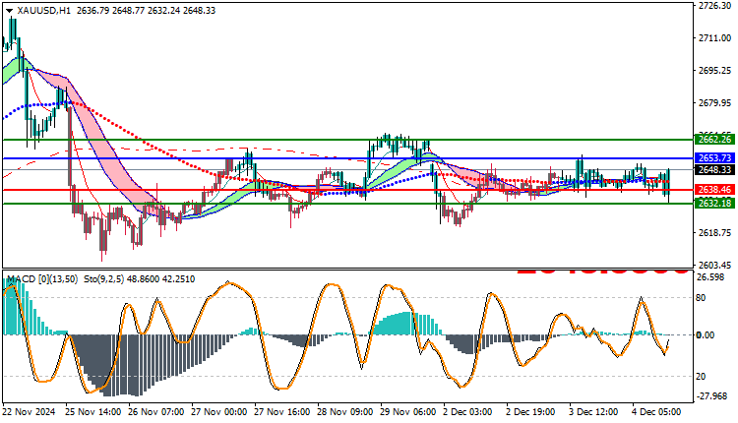Click the 2603.45 price scale value
Viewport: 738px width, 423px height.
pos(715,266)
